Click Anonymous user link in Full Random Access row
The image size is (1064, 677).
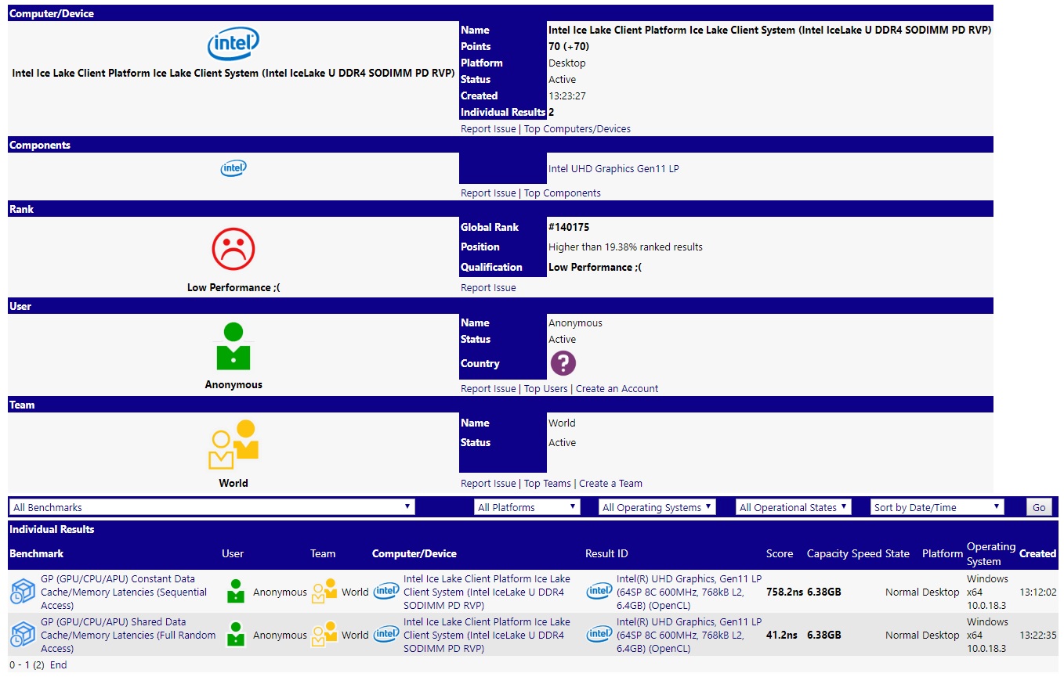click(x=280, y=636)
